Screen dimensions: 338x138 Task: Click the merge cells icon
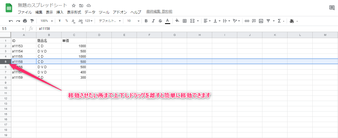[x=192, y=21]
